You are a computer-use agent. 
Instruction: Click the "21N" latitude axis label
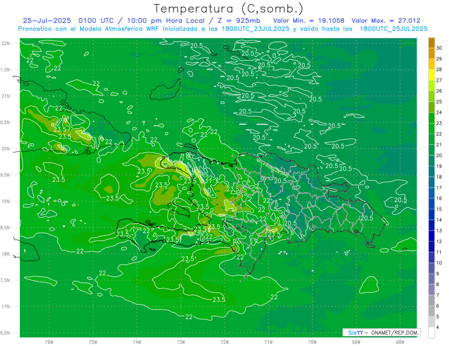6,96
